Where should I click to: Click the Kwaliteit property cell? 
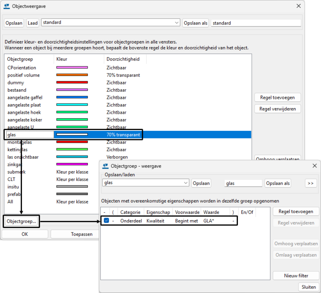tap(155, 221)
